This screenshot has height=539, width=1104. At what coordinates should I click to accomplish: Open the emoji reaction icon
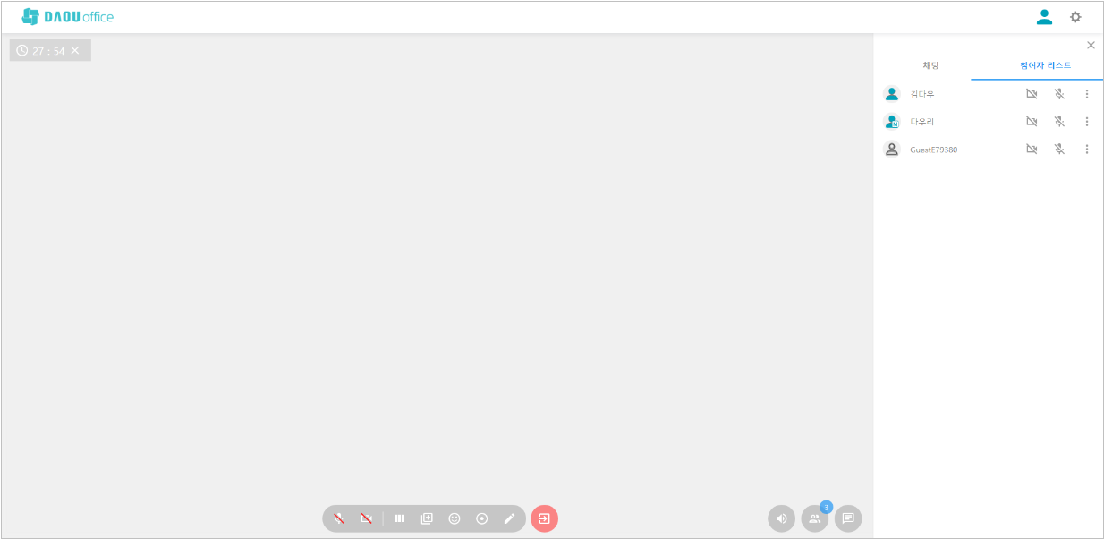point(454,518)
